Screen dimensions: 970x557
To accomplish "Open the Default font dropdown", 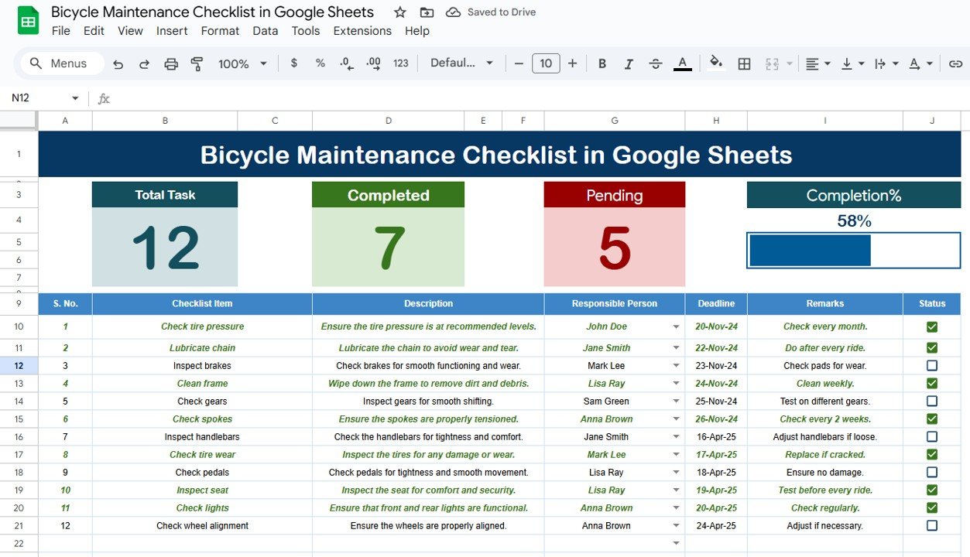I will (x=461, y=63).
